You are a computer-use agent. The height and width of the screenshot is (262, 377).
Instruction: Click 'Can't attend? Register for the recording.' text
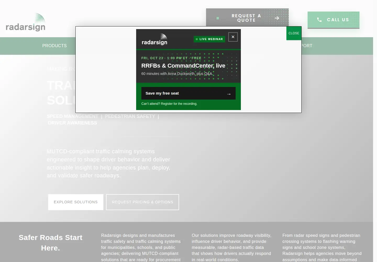[169, 104]
